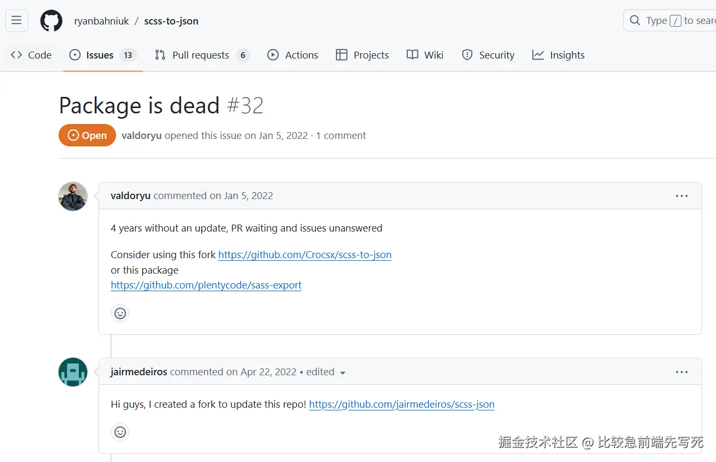The width and height of the screenshot is (716, 462).
Task: Switch to the Insights tab
Action: point(558,55)
